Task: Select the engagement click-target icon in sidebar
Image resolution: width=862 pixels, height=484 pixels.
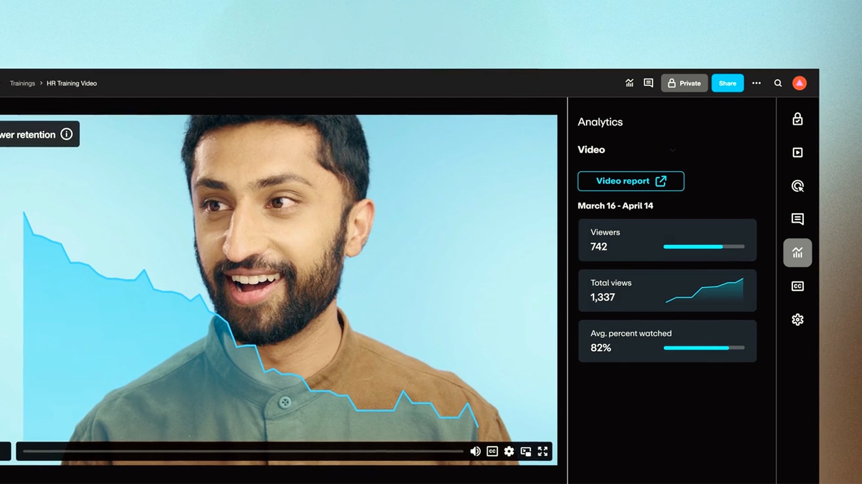Action: coord(797,186)
